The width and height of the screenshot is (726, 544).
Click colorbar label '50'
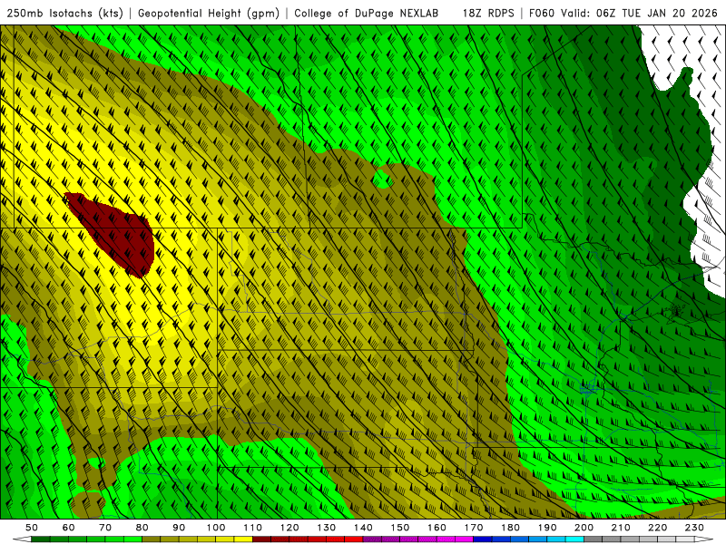31,528
